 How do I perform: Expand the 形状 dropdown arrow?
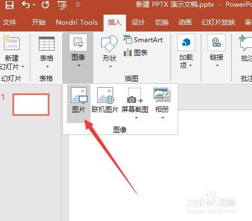(110, 66)
